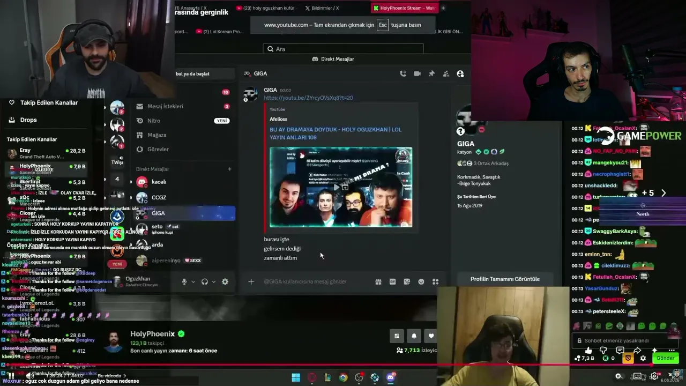Image resolution: width=686 pixels, height=386 pixels.
Task: Open the sticker picker
Action: tap(407, 281)
